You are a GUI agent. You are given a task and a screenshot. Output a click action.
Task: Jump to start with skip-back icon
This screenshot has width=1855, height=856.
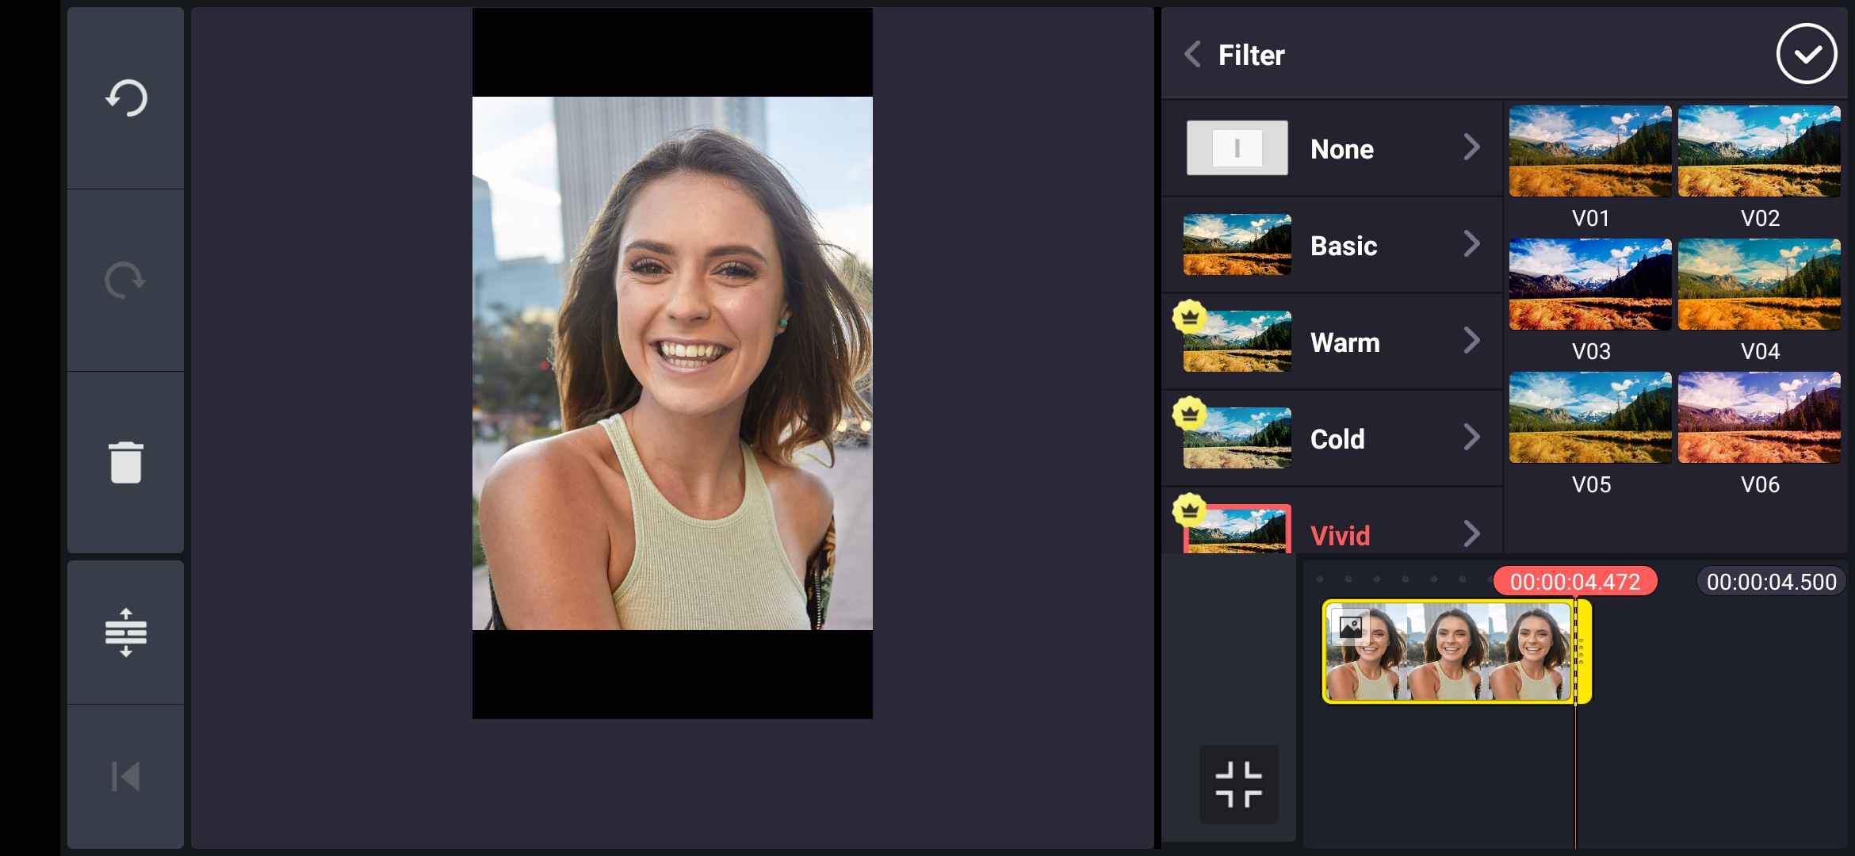click(126, 777)
